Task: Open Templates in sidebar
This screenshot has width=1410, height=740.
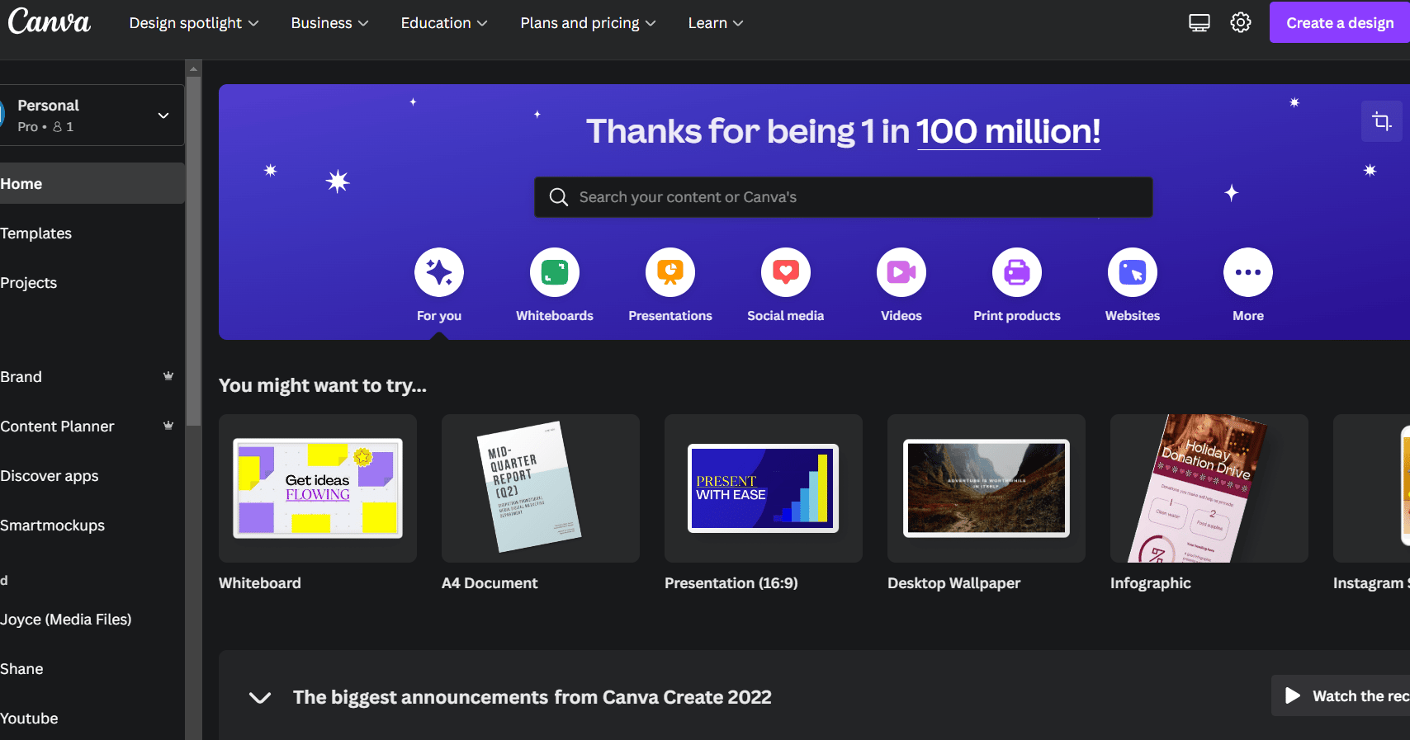Action: (92, 233)
